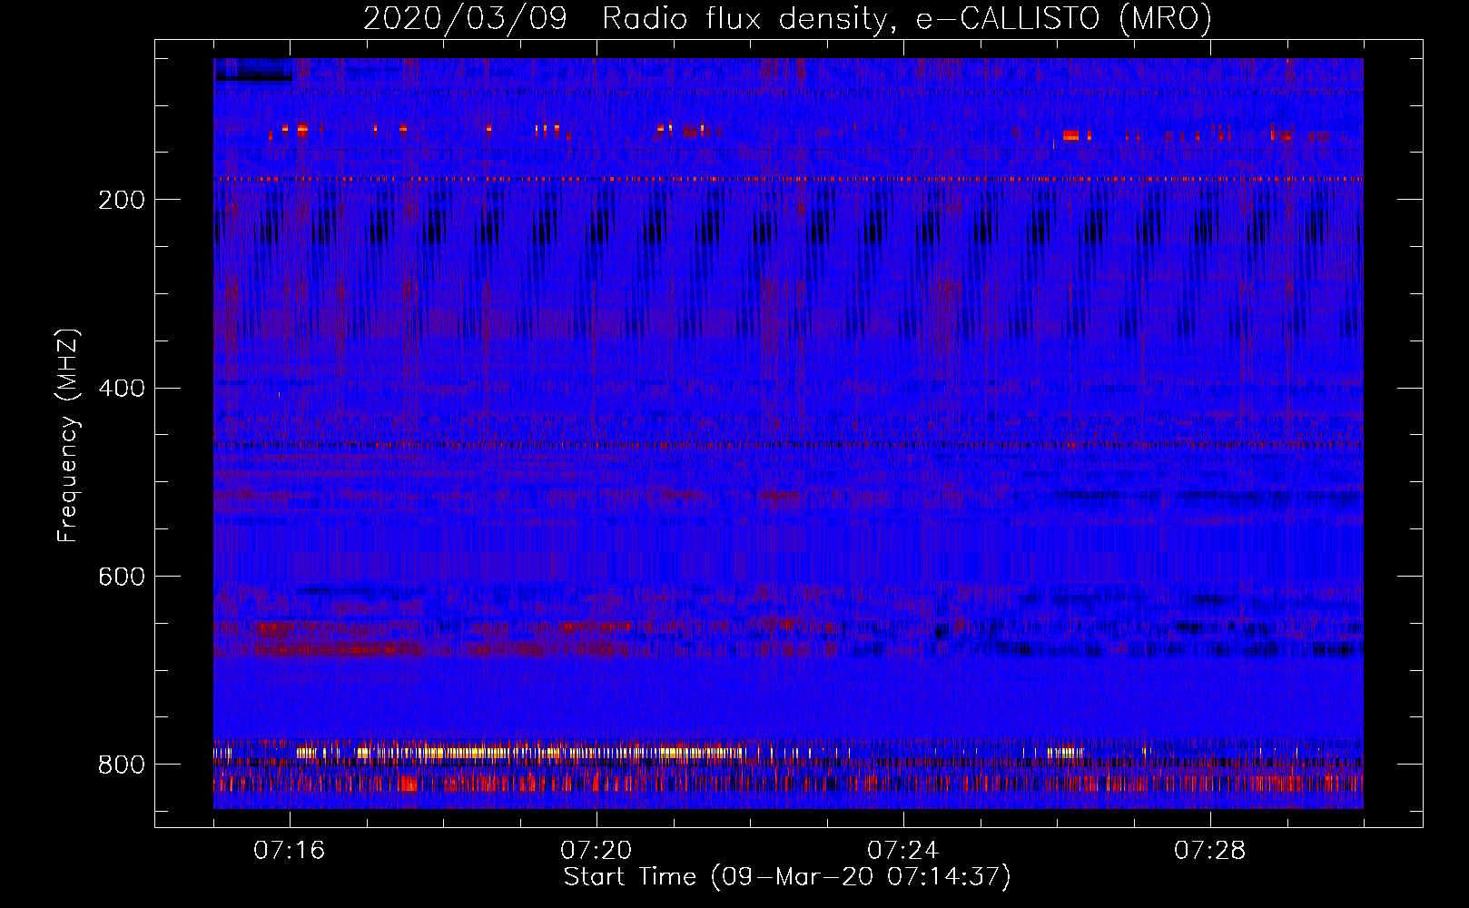The height and width of the screenshot is (908, 1469).
Task: Click the 07:28 time tick label
Action: coord(1210,851)
